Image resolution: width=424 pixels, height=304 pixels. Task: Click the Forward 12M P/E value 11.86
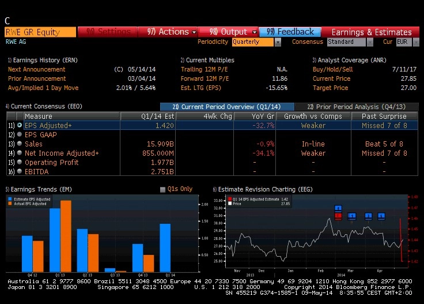click(x=279, y=78)
